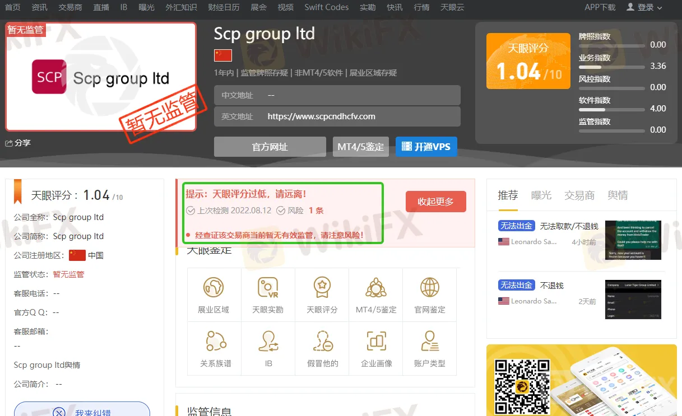Click the 官方网址 button

coord(270,147)
